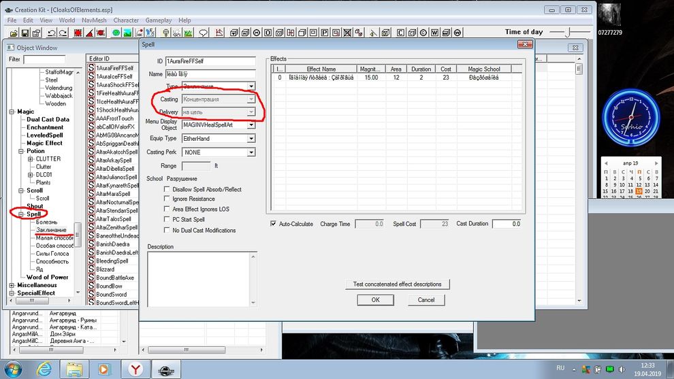Click the save plugin floppy disk icon

click(x=25, y=33)
